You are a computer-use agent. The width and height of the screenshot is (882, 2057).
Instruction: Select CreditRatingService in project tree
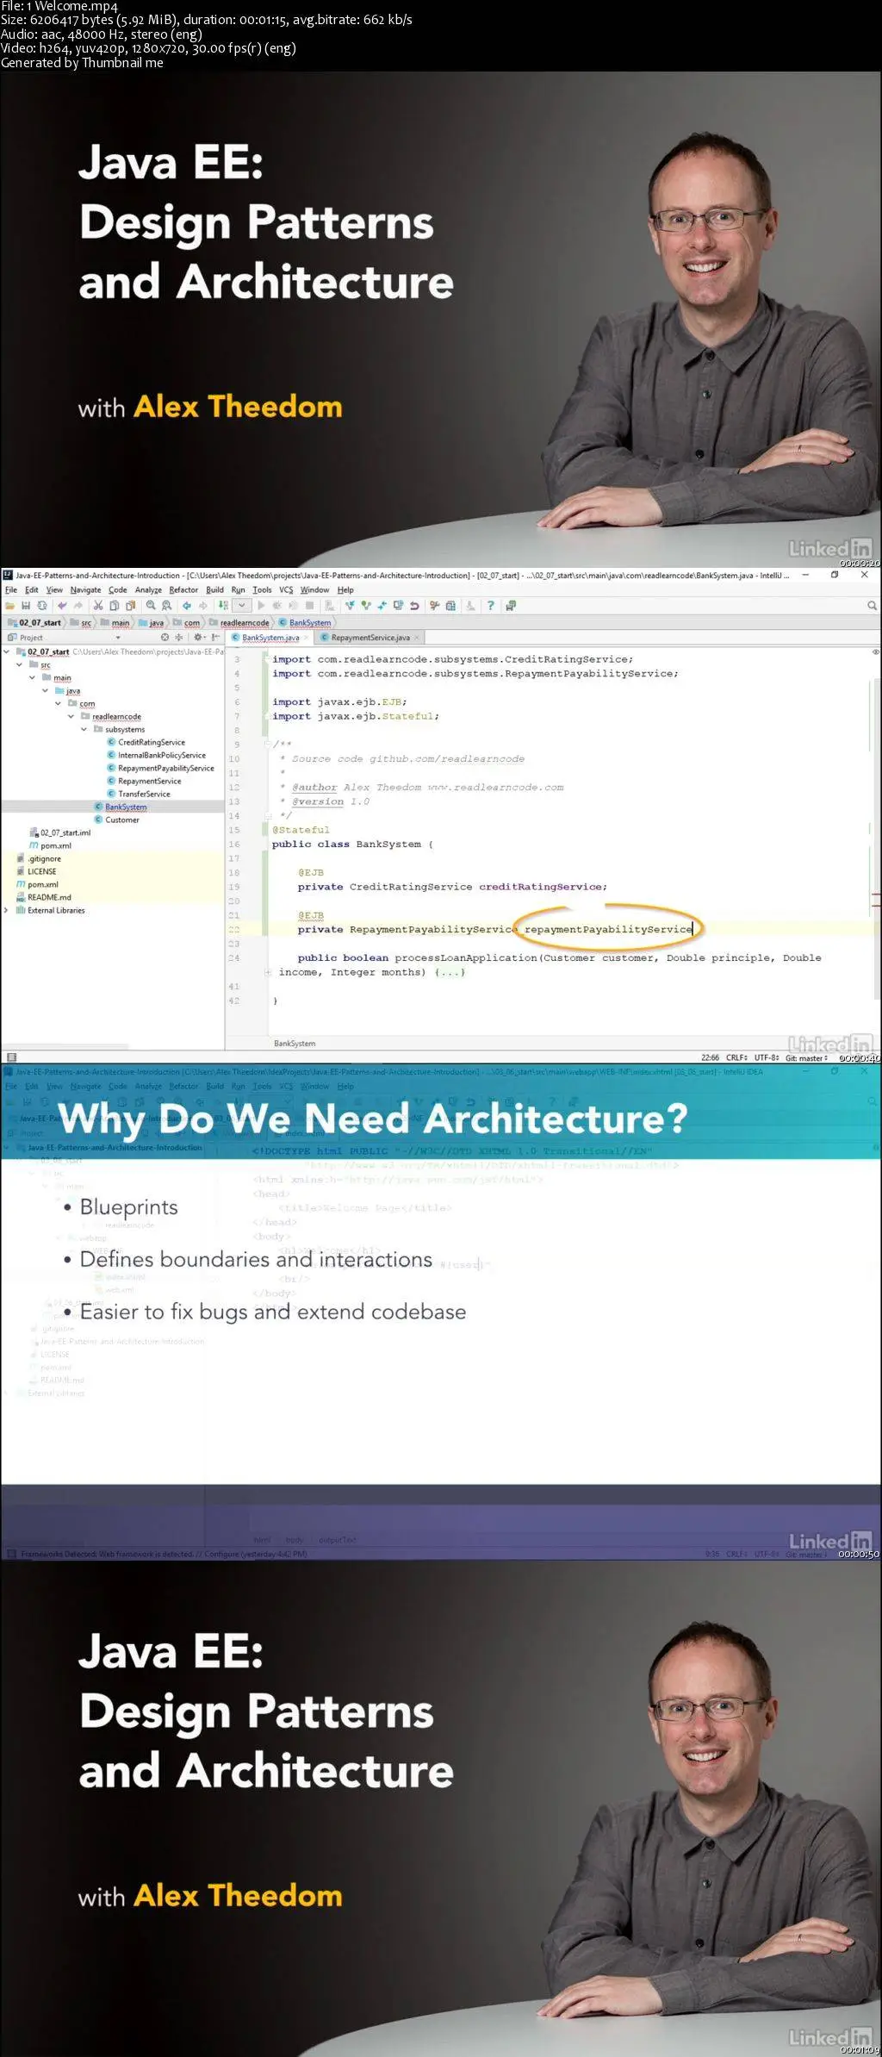coord(146,742)
